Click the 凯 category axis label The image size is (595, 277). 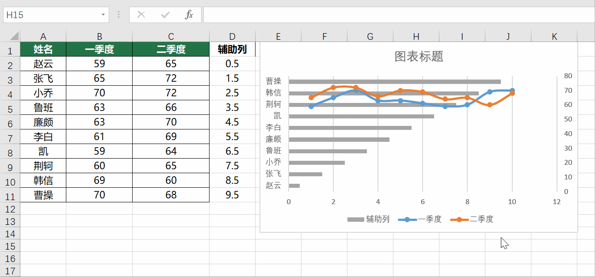[x=277, y=116]
